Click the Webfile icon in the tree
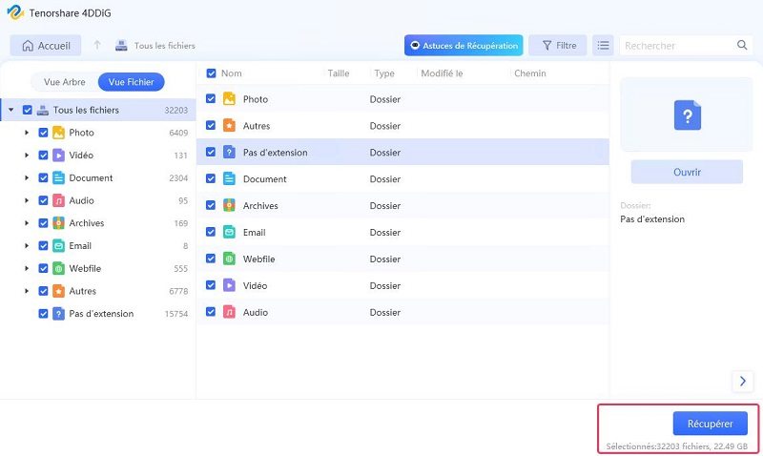The image size is (763, 456). point(58,268)
